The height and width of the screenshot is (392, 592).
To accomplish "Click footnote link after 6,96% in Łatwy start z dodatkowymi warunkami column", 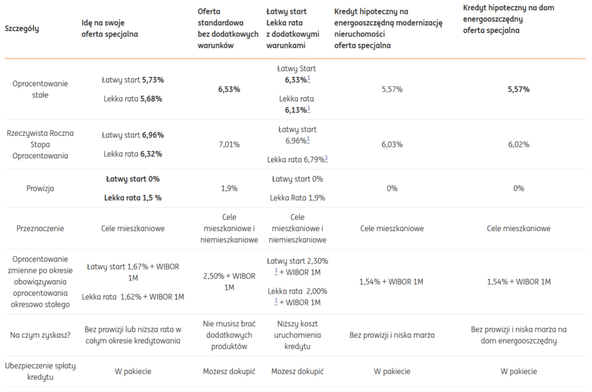I will point(309,140).
